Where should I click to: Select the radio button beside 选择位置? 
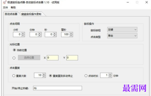[14, 58]
